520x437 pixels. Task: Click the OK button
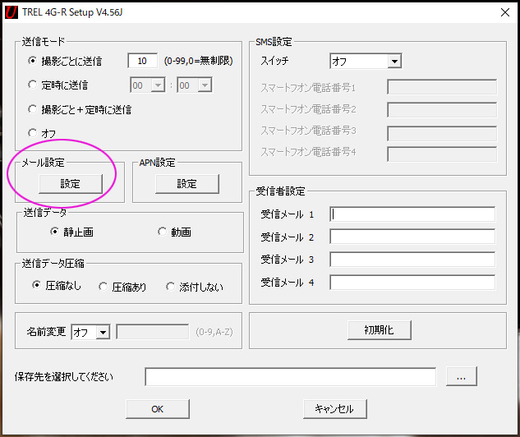[158, 408]
